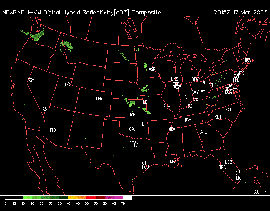Viewport: 270px width, 211px height.
Task: Click the 2015Z 17 Mar 2026 timestamp
Action: [x=240, y=13]
